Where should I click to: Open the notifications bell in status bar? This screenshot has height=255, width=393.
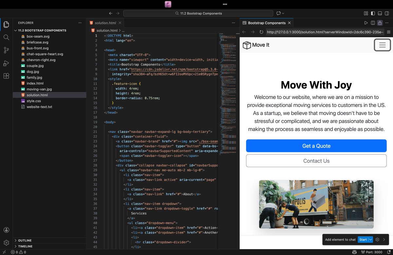pyautogui.click(x=388, y=252)
